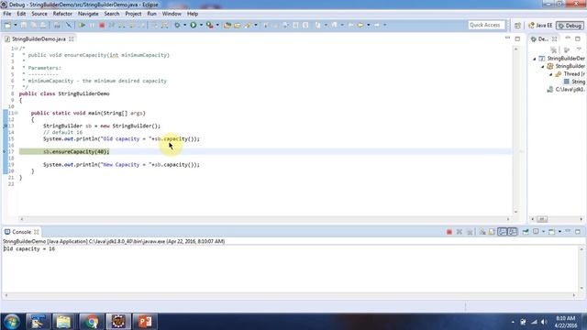Click the Save icon in the toolbar
Image resolution: width=587 pixels, height=330 pixels.
[x=24, y=25]
